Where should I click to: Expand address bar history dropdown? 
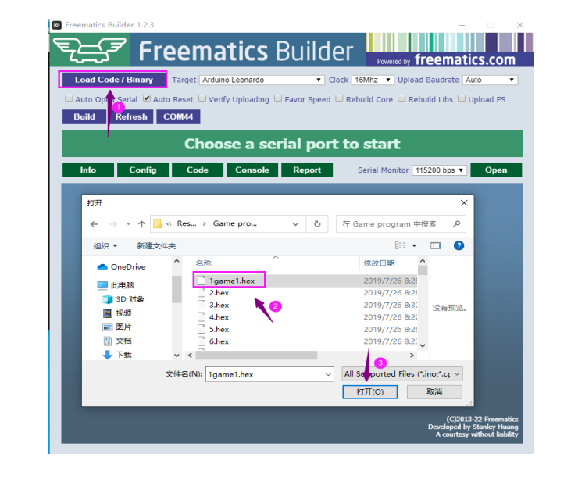pos(295,224)
